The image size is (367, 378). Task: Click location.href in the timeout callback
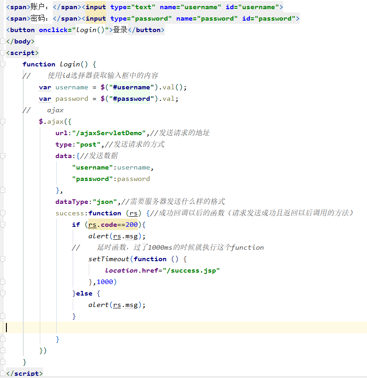pos(131,270)
